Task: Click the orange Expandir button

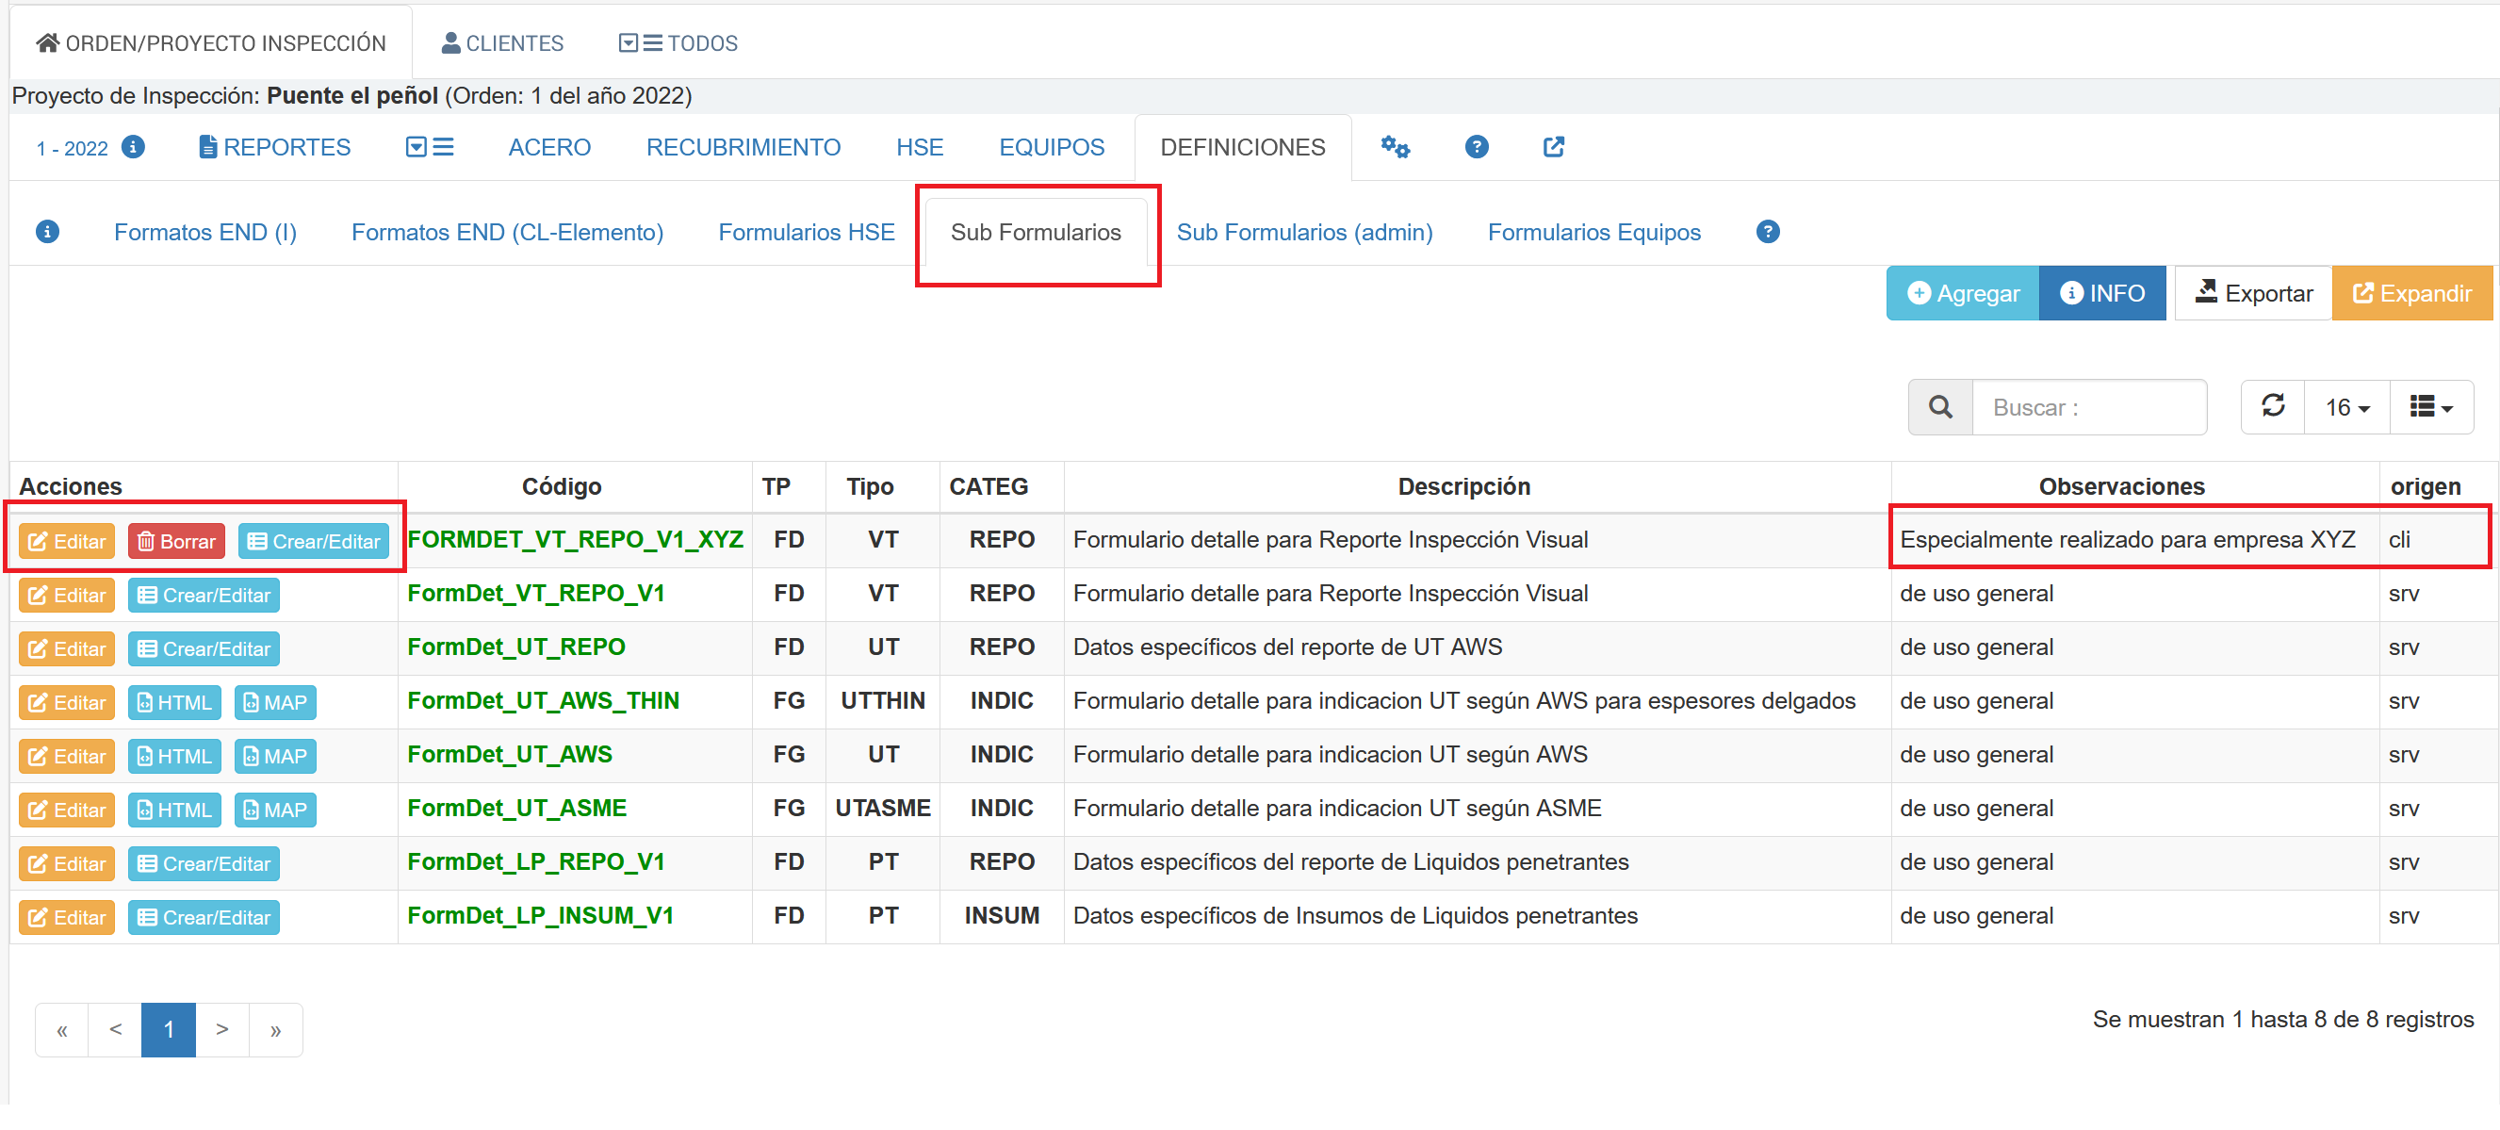Action: click(x=2411, y=293)
